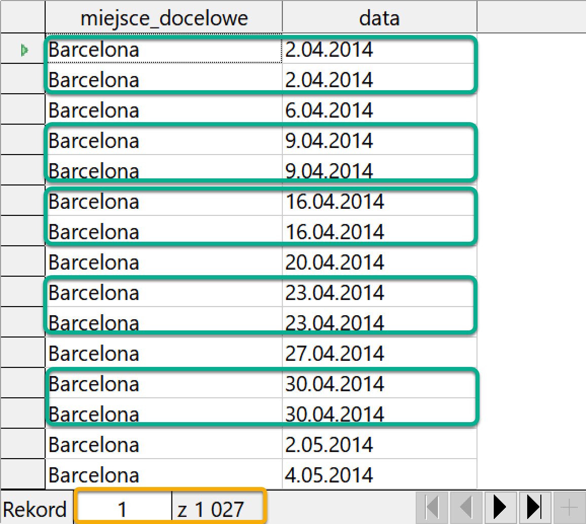The height and width of the screenshot is (524, 586).
Task: Click the current record pointer arrow
Action: tap(23, 49)
